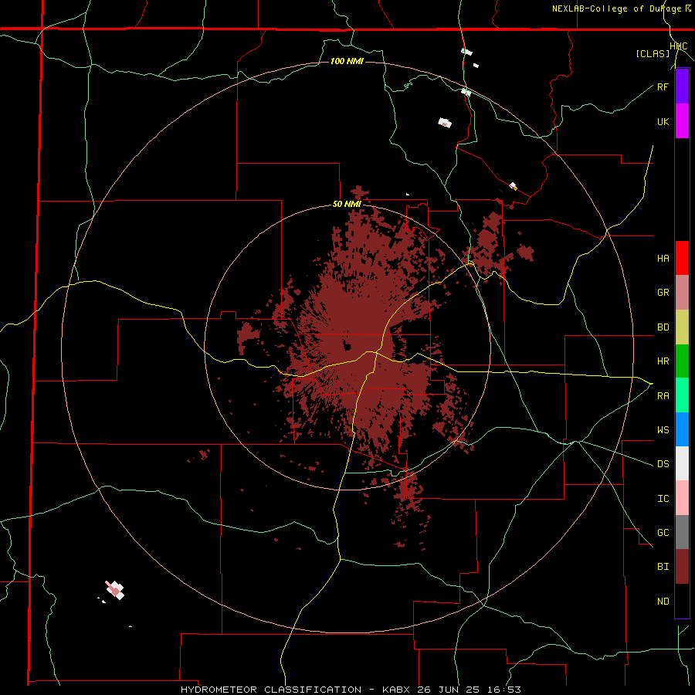Click the 'BD' legend label

663,327
